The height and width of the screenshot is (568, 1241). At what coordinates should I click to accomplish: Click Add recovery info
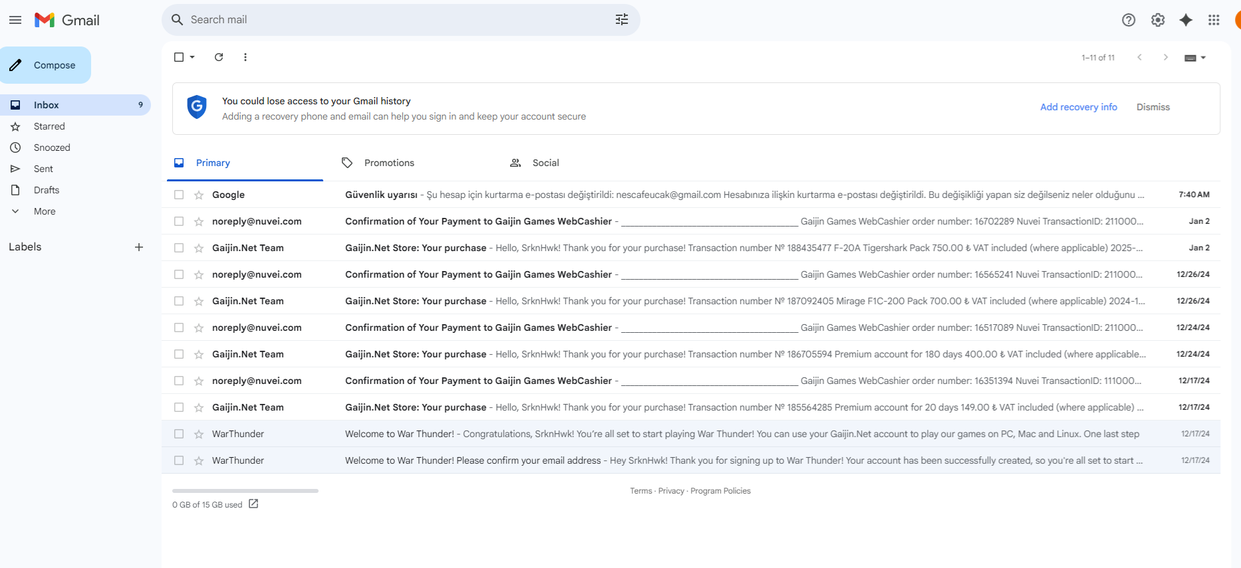(x=1079, y=107)
